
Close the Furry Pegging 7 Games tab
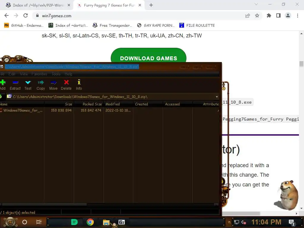click(x=140, y=5)
